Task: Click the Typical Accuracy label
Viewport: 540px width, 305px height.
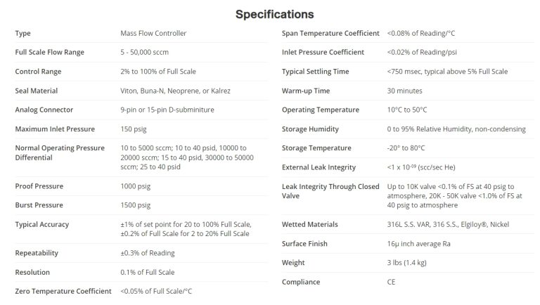Action: [42, 224]
